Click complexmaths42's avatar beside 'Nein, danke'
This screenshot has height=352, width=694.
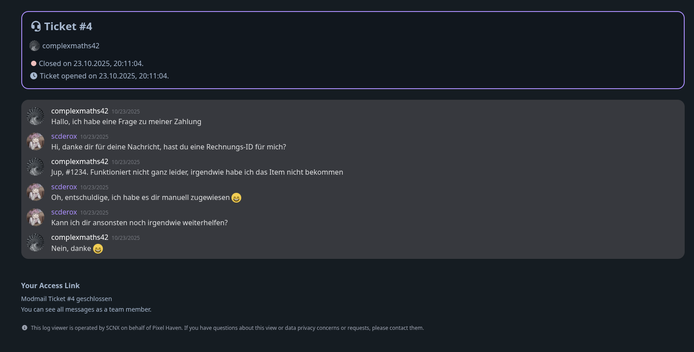pos(35,242)
